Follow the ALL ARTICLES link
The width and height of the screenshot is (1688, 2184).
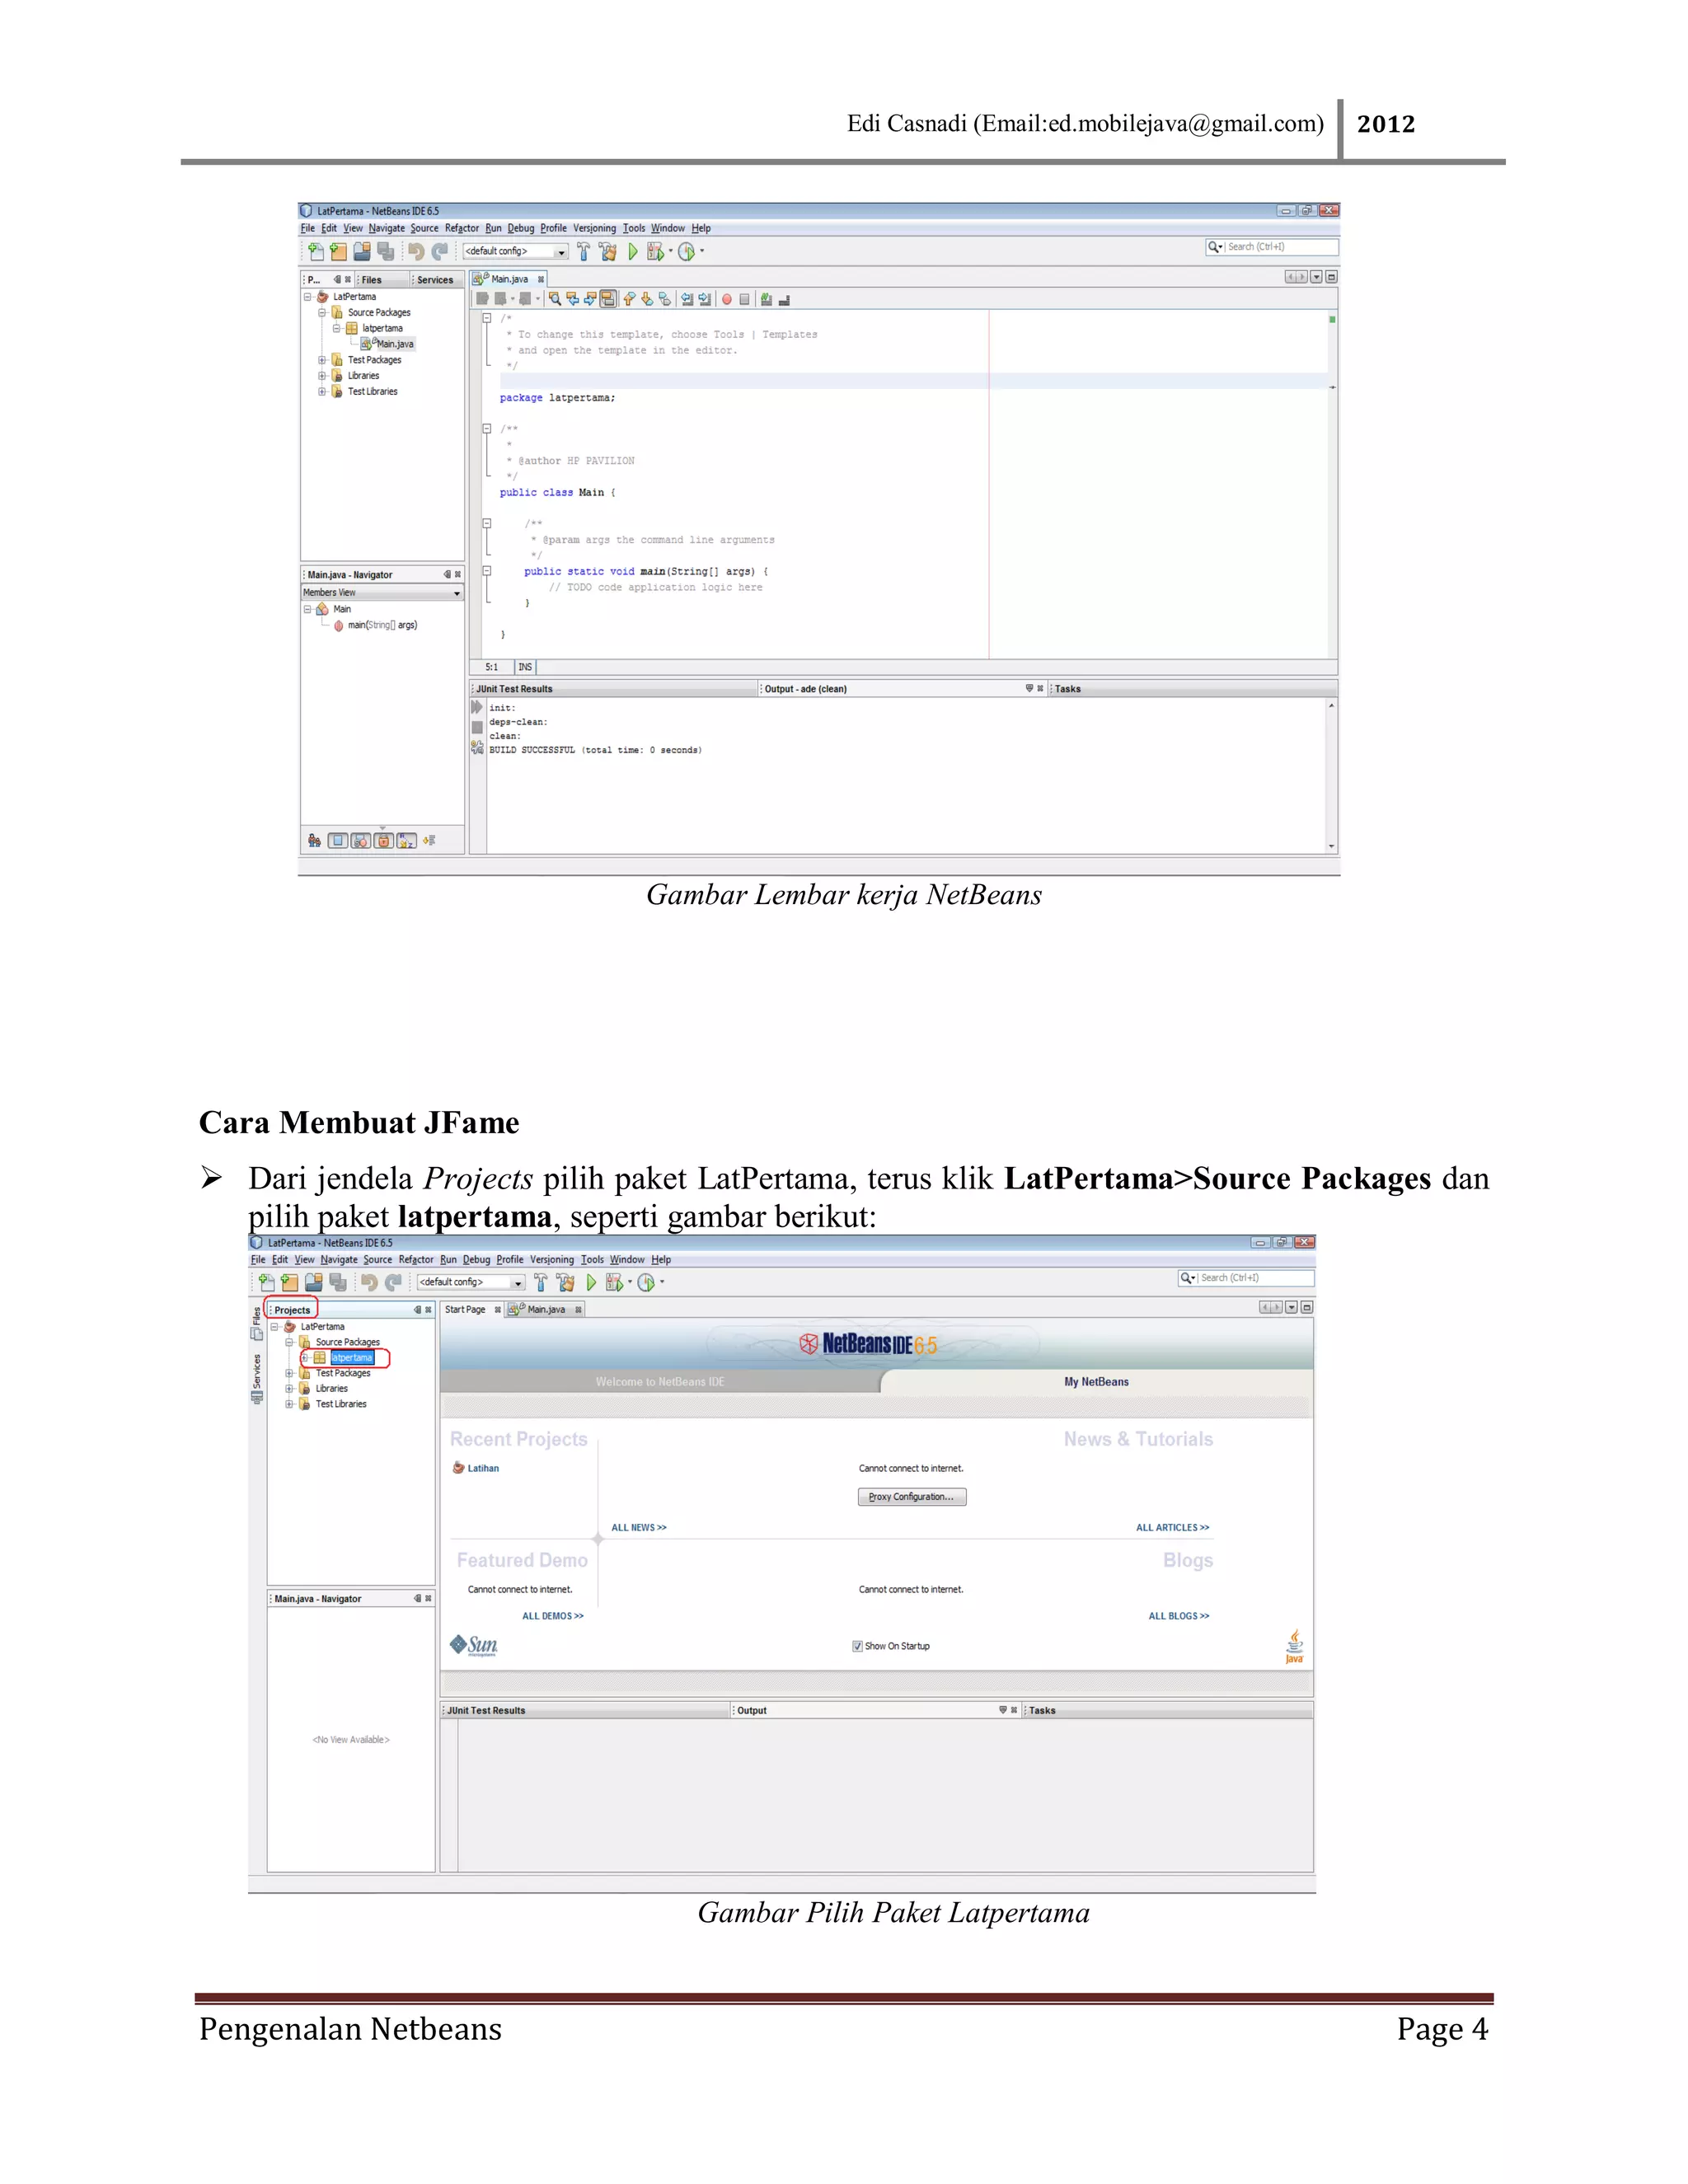1172,1528
